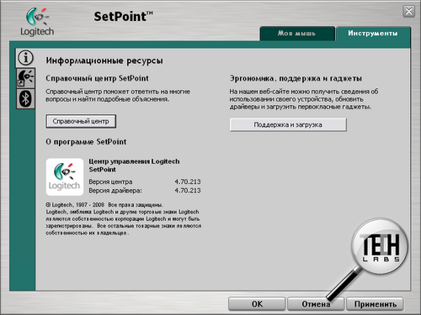Open the Справочный центр help button
The image size is (421, 315).
pyautogui.click(x=81, y=121)
